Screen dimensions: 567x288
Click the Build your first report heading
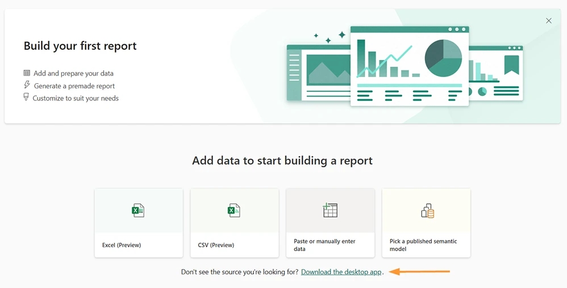pos(80,46)
